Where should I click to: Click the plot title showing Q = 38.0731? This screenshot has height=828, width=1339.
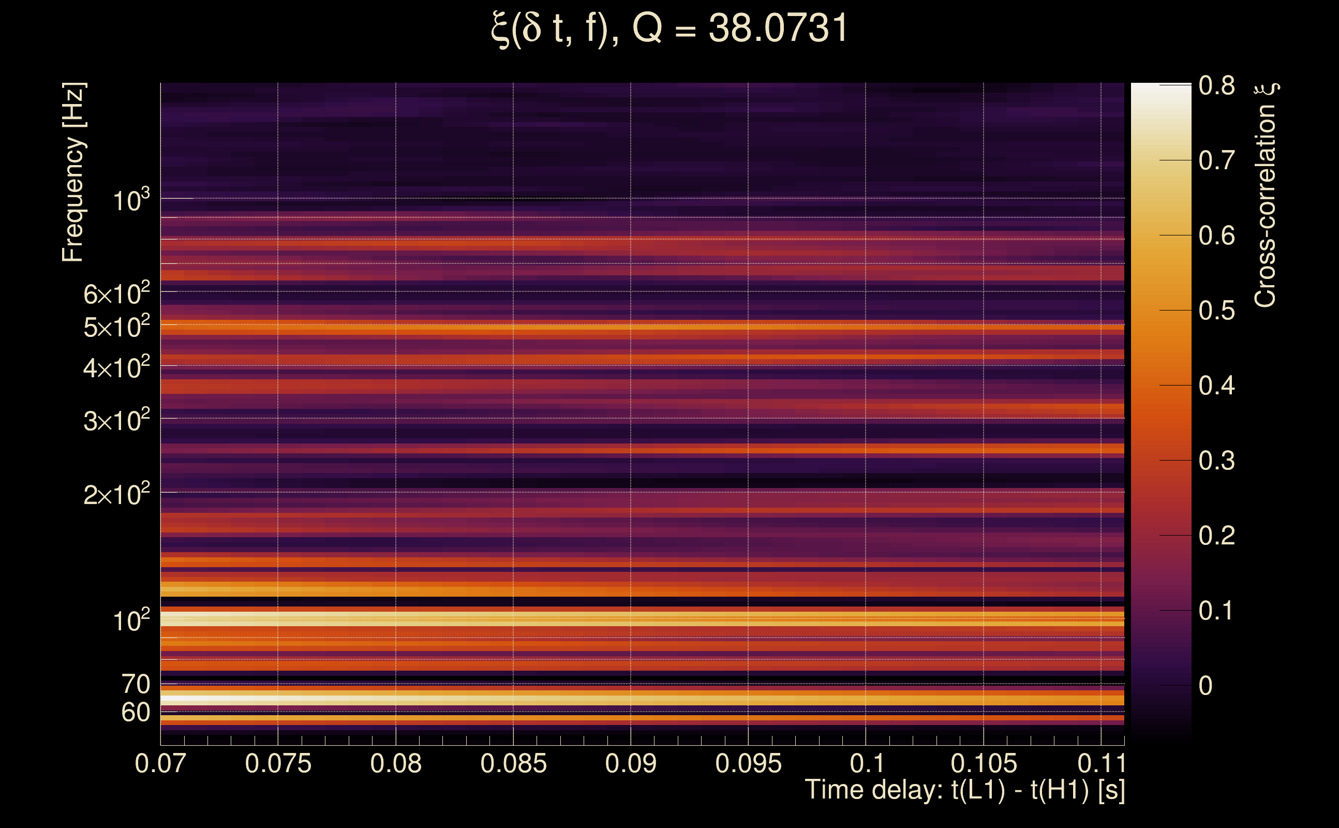[x=669, y=28]
